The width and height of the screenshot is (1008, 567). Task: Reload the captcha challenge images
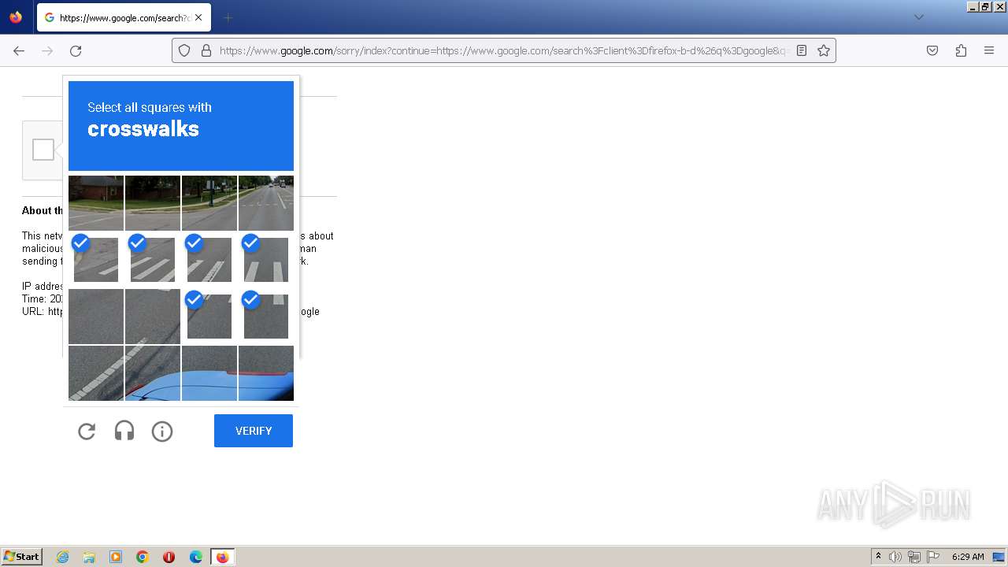pos(87,431)
